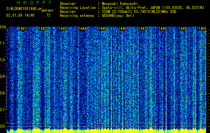The image size is (210, 133).
Task: Select location text Ogata-vill. Akita-Pref. JAPAN
Action: point(131,8)
